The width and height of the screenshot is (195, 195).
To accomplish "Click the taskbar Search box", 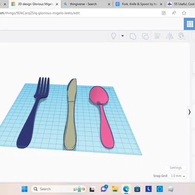I will tap(58, 189).
